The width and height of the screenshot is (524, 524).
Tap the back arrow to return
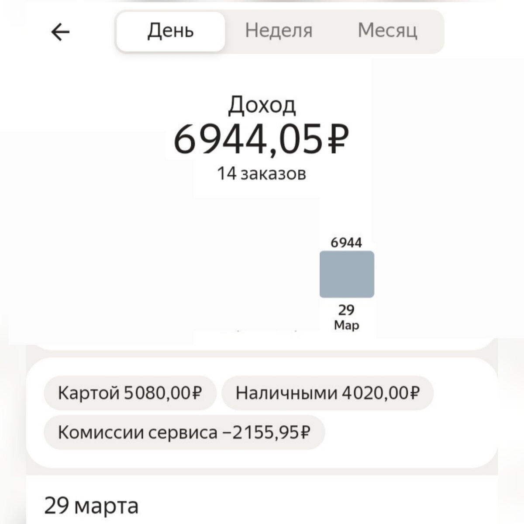(60, 31)
